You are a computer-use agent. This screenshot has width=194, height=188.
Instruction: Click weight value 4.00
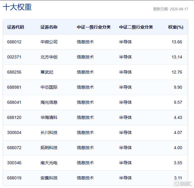pos(178,148)
